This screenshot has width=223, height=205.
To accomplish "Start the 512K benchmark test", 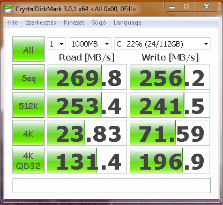I will pyautogui.click(x=28, y=105).
